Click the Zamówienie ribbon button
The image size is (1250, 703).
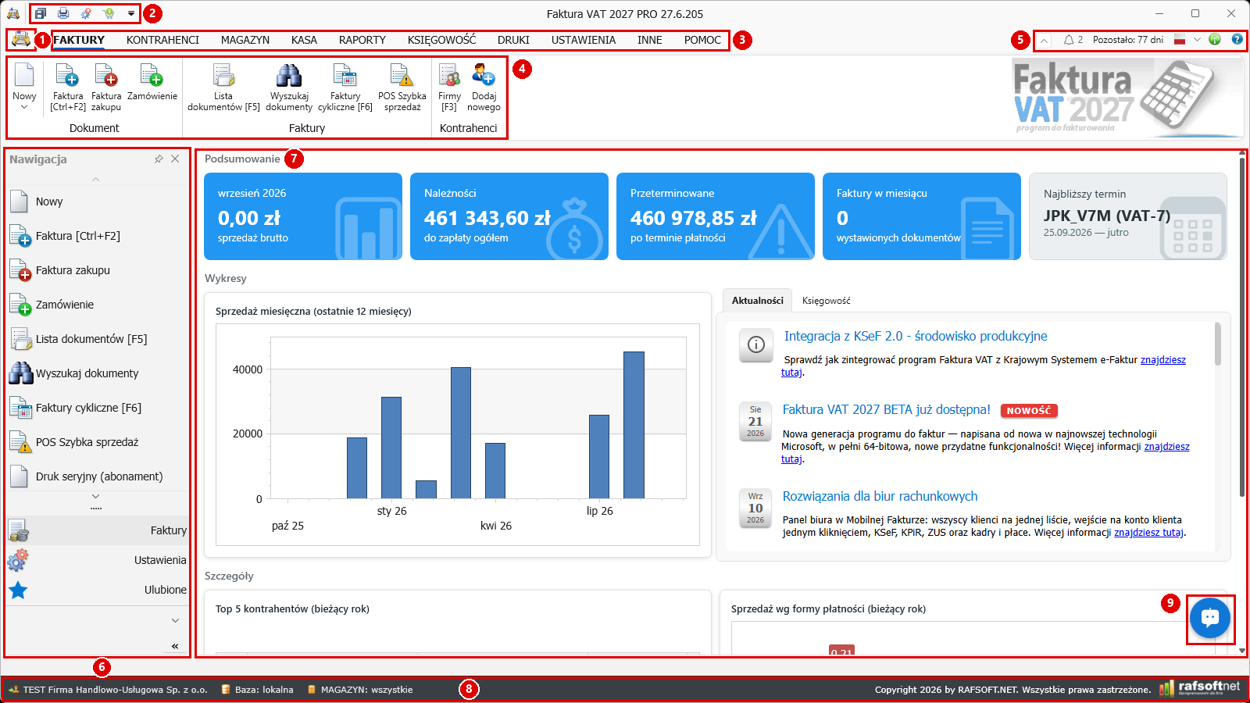[x=152, y=82]
